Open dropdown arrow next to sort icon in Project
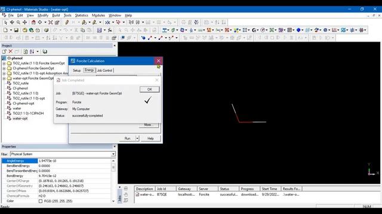The image size is (382, 214). [37, 52]
